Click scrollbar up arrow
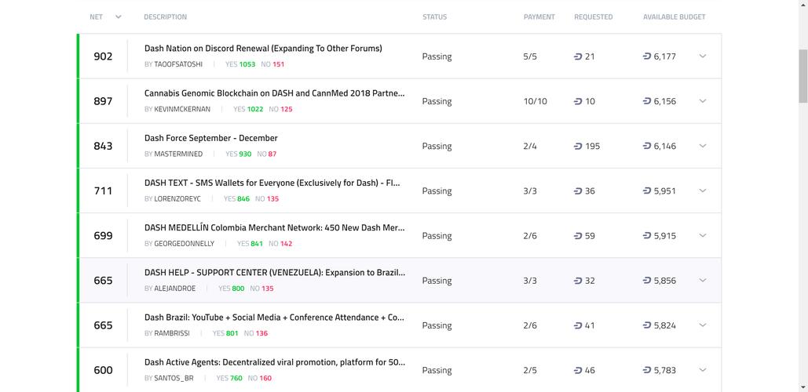The width and height of the screenshot is (808, 392). [803, 4]
